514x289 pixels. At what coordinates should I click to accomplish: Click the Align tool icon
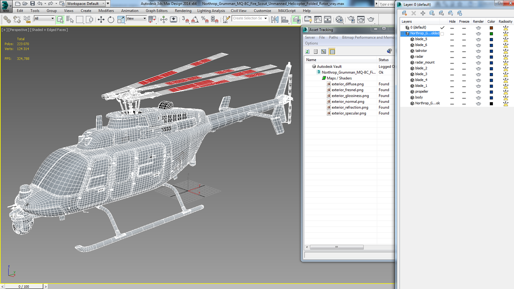point(285,19)
